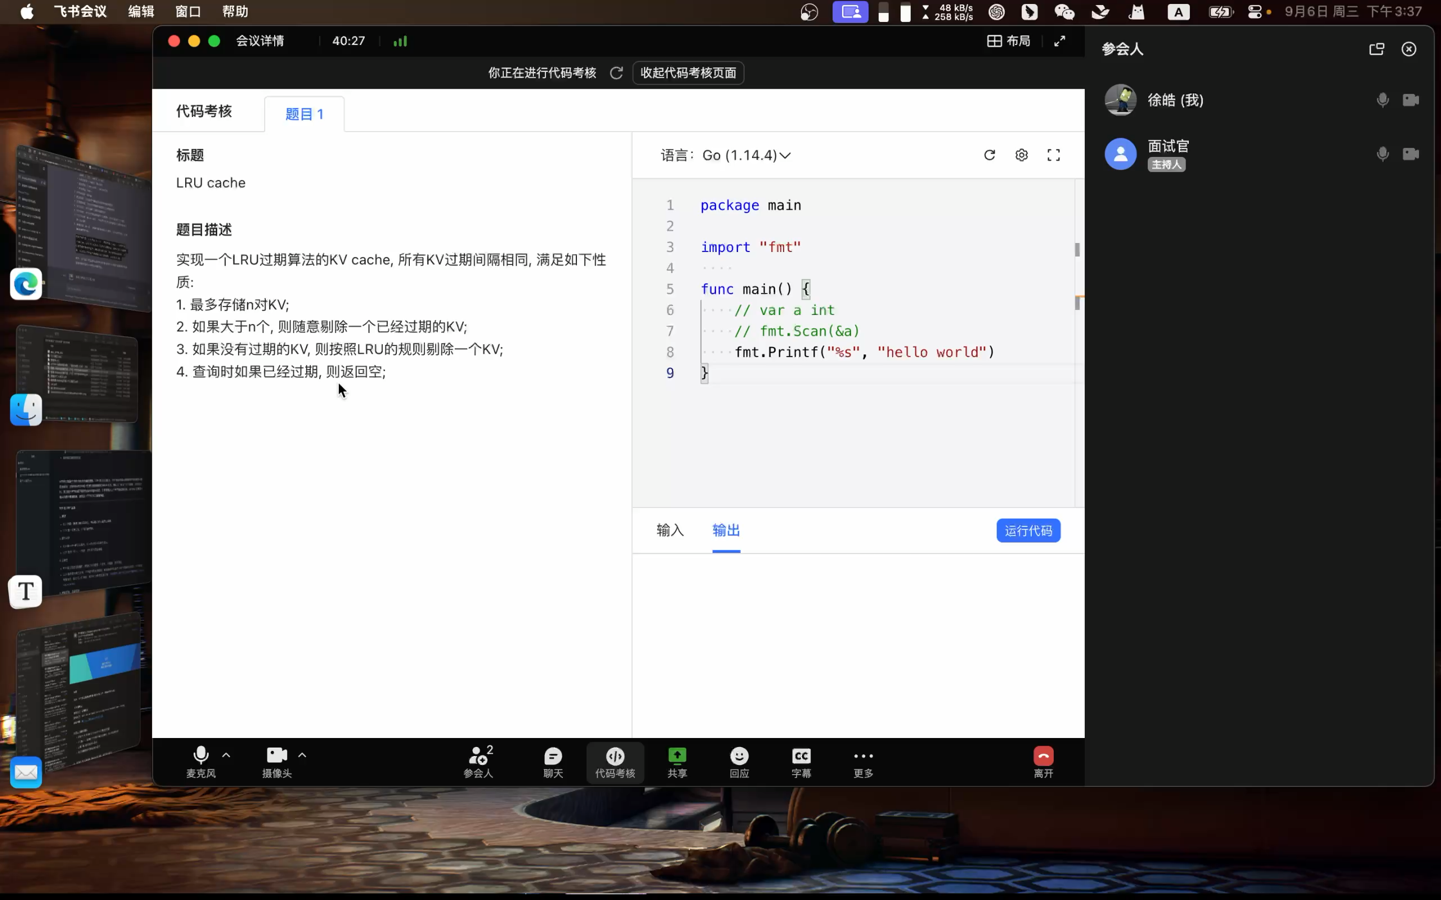Leave the meeting (离开) button

[1043, 762]
